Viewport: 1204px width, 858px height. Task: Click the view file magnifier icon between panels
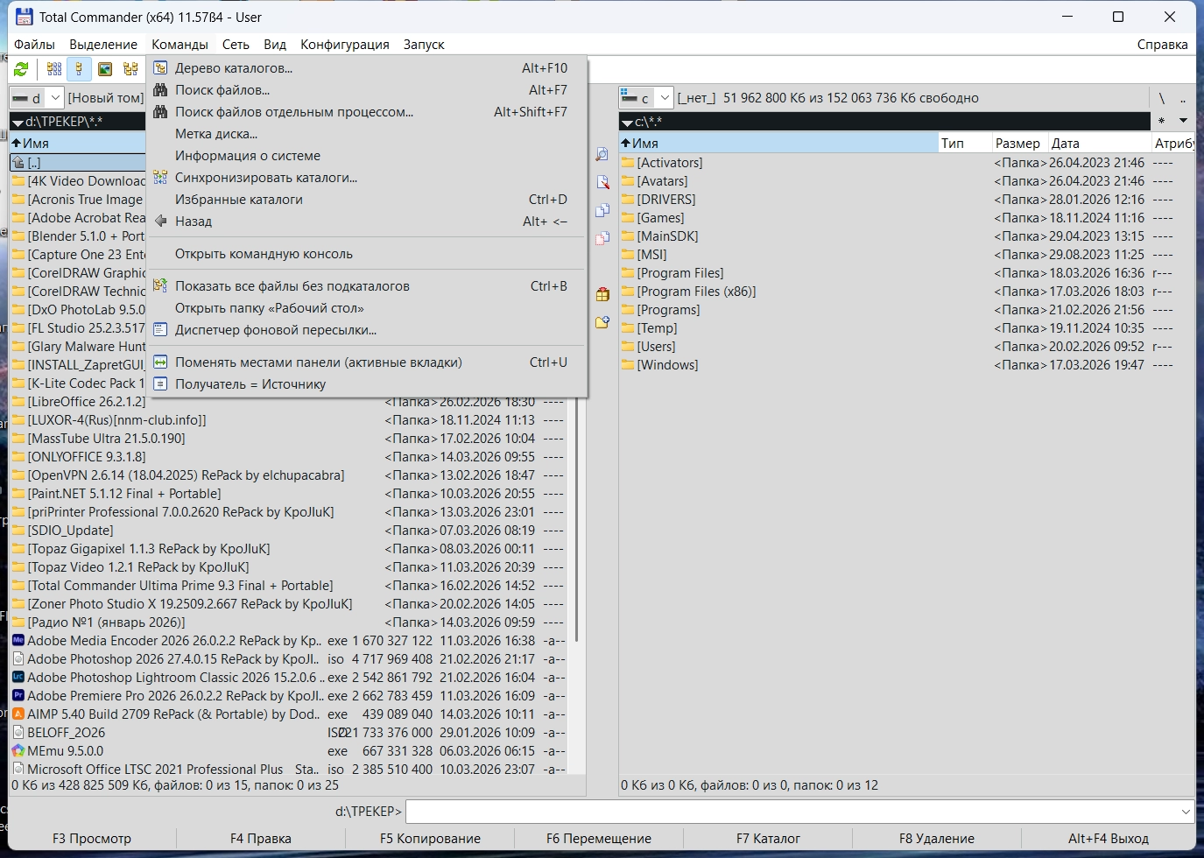(602, 154)
